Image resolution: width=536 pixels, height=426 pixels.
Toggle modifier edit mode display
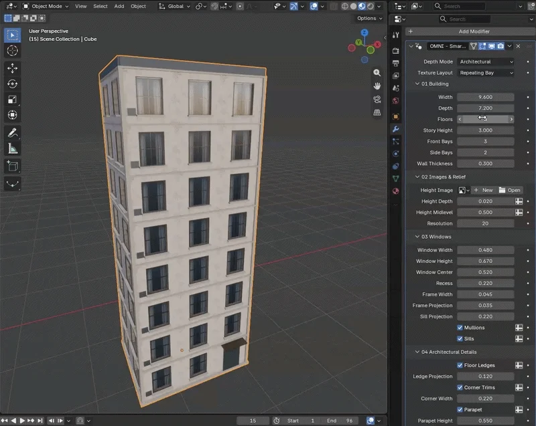click(482, 46)
